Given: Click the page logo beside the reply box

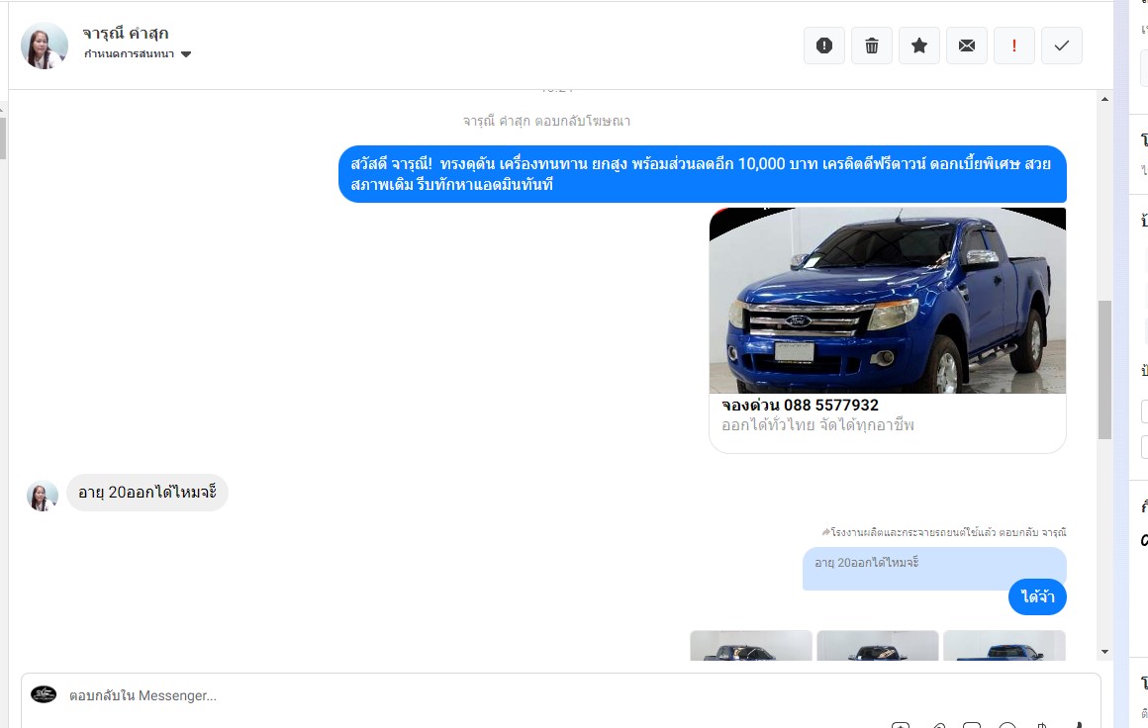Looking at the screenshot, I should [x=44, y=694].
